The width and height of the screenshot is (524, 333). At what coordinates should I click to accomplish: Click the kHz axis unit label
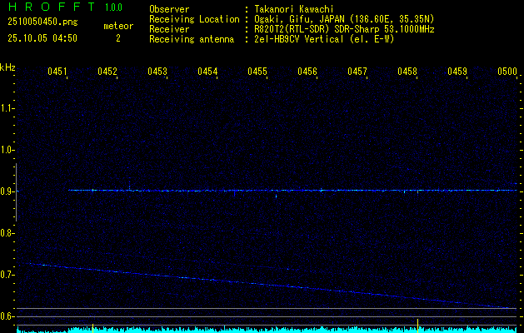pyautogui.click(x=7, y=67)
